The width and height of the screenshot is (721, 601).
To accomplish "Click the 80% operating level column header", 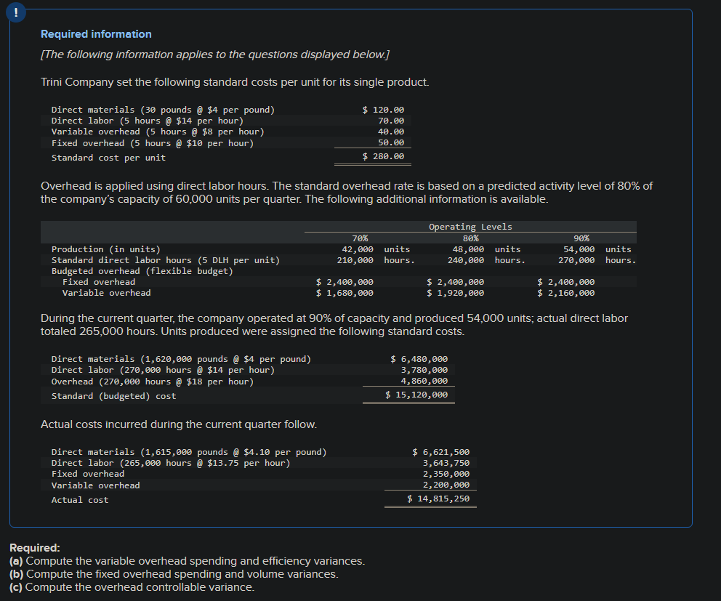I will (x=470, y=238).
